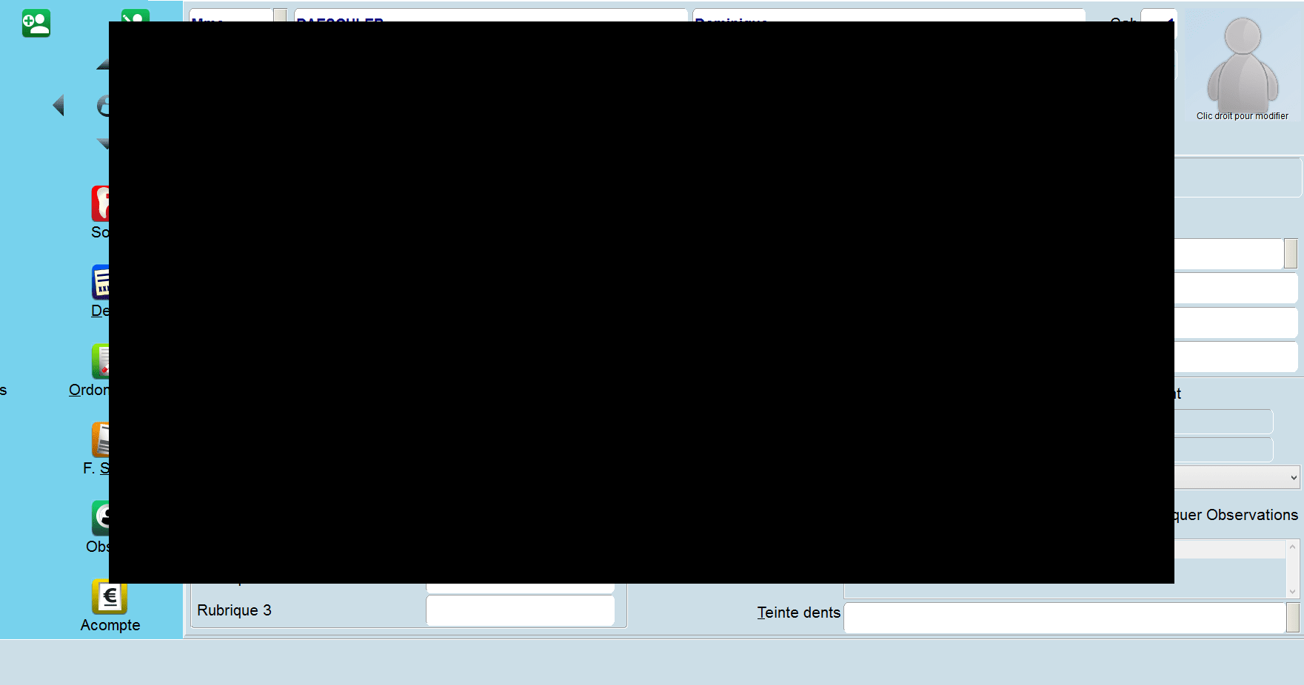Click the left navigation arrow

58,106
